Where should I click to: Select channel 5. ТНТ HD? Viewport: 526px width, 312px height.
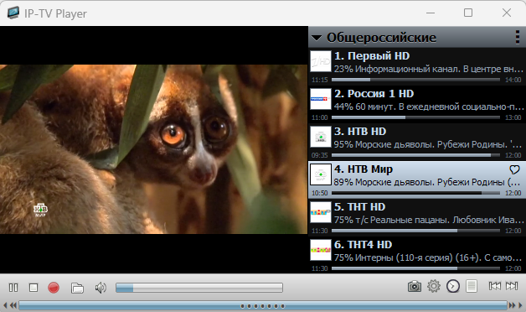pos(417,217)
